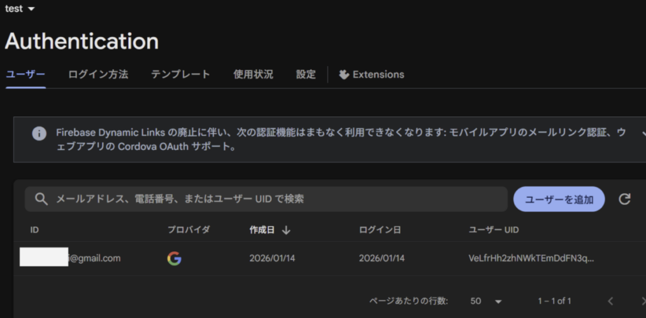
Task: Click the magnifier search icon
Action: [41, 199]
